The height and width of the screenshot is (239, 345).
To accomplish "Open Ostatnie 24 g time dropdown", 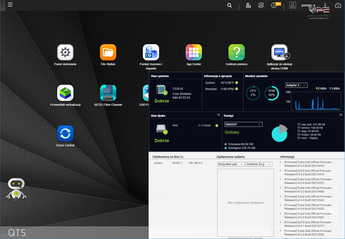I will pos(259,164).
